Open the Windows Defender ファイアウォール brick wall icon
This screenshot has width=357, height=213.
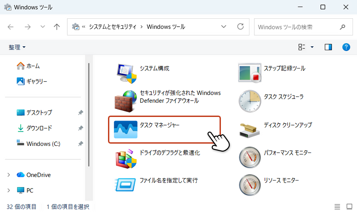point(126,101)
